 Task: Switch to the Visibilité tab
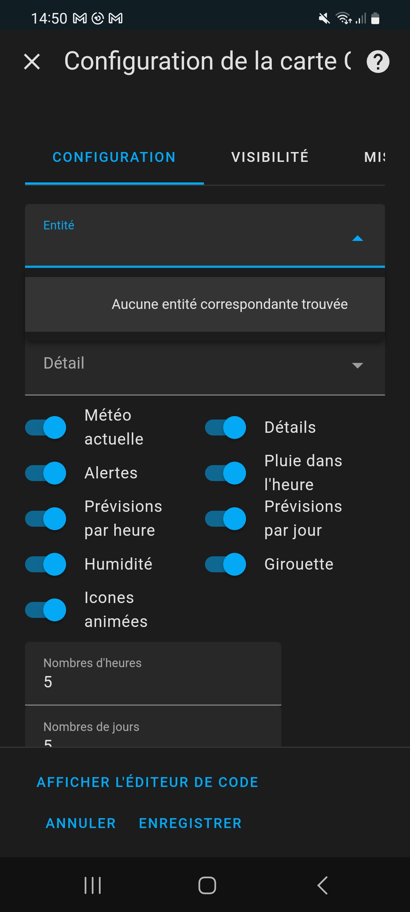tap(270, 157)
